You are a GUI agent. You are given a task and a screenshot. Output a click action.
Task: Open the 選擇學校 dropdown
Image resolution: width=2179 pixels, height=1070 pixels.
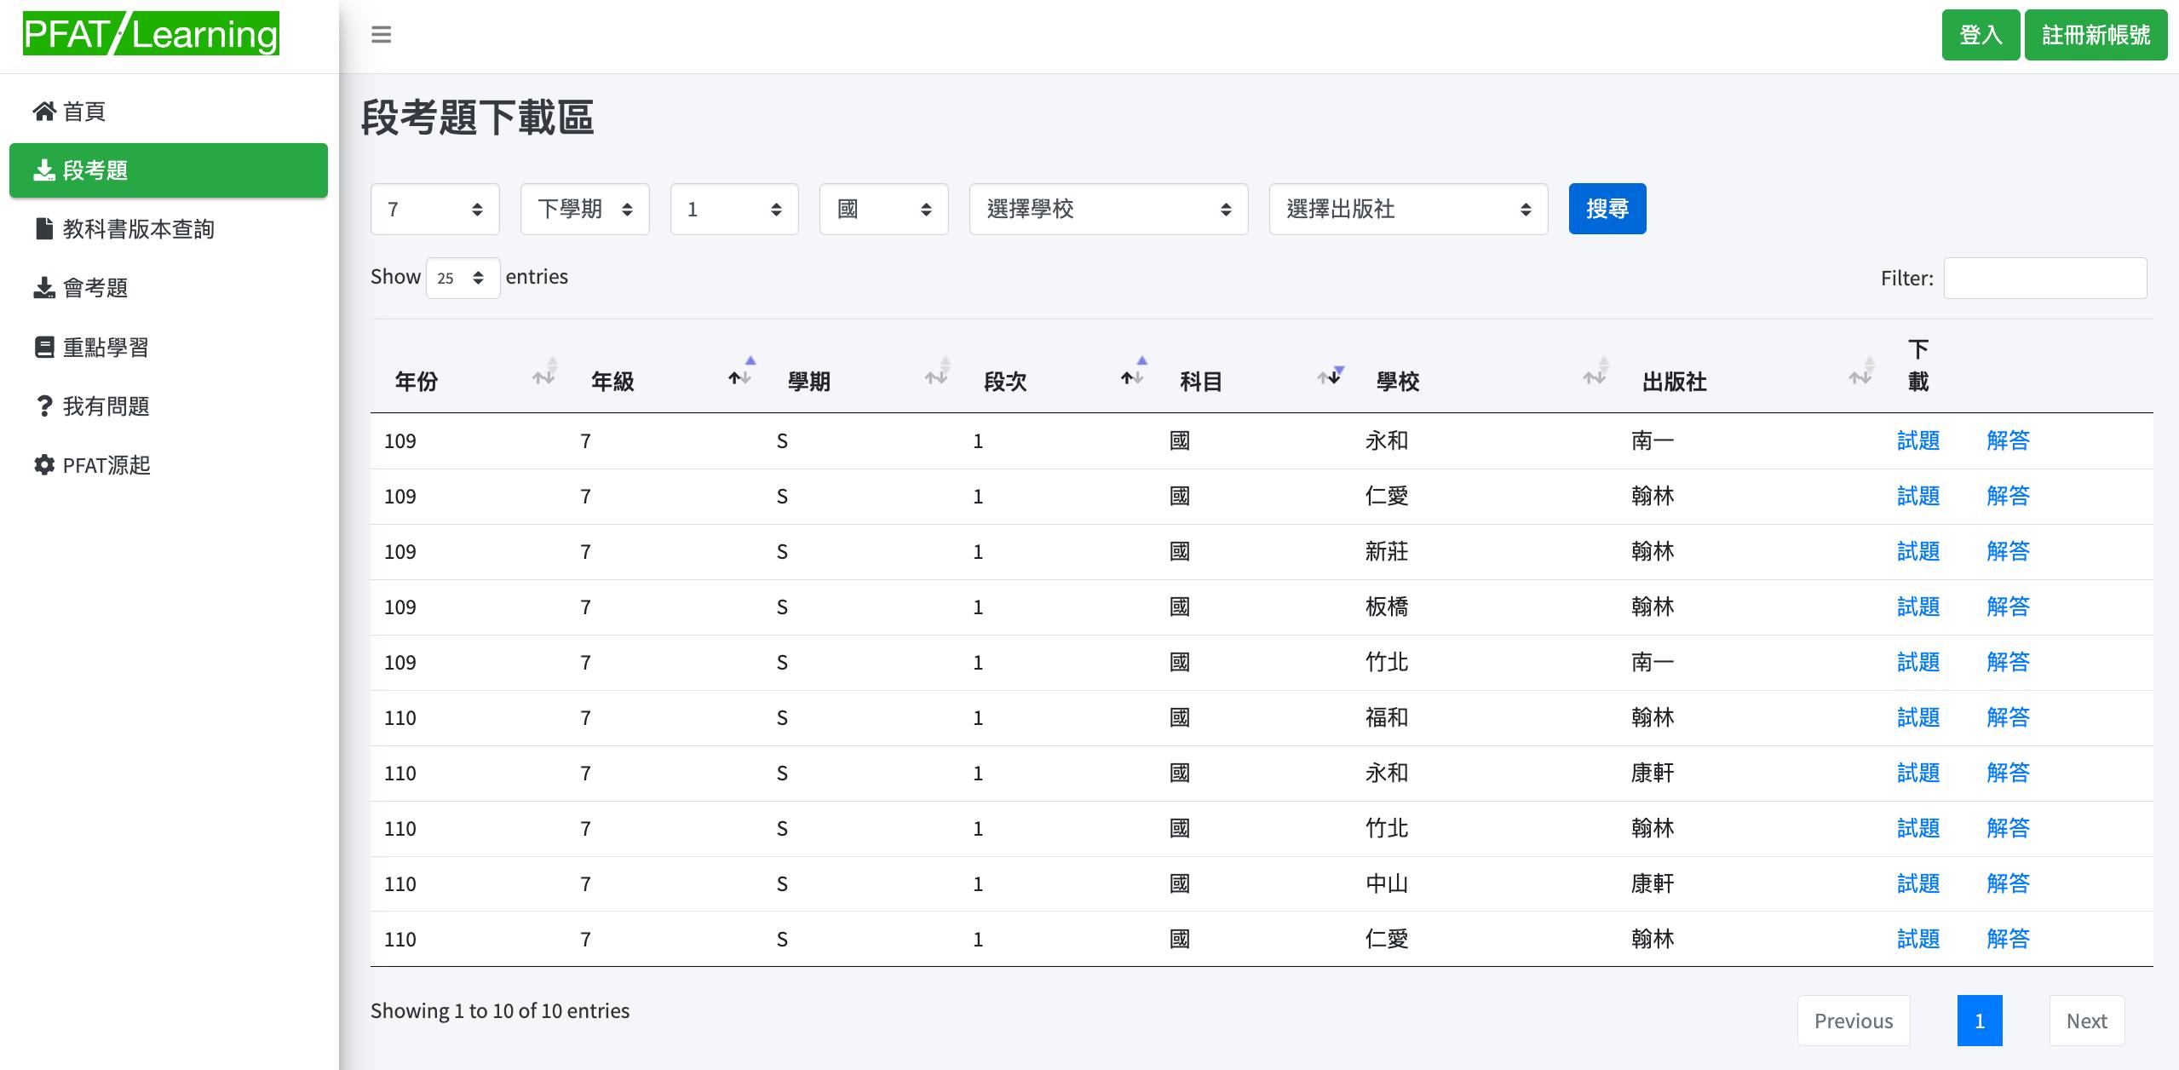pyautogui.click(x=1109, y=209)
